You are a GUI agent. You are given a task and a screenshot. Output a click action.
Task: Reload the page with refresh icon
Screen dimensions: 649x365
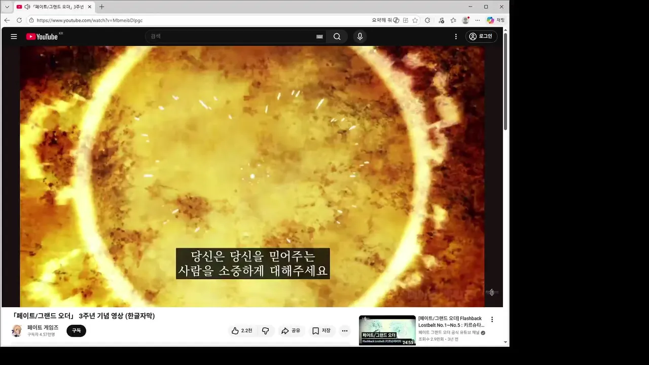pos(19,20)
